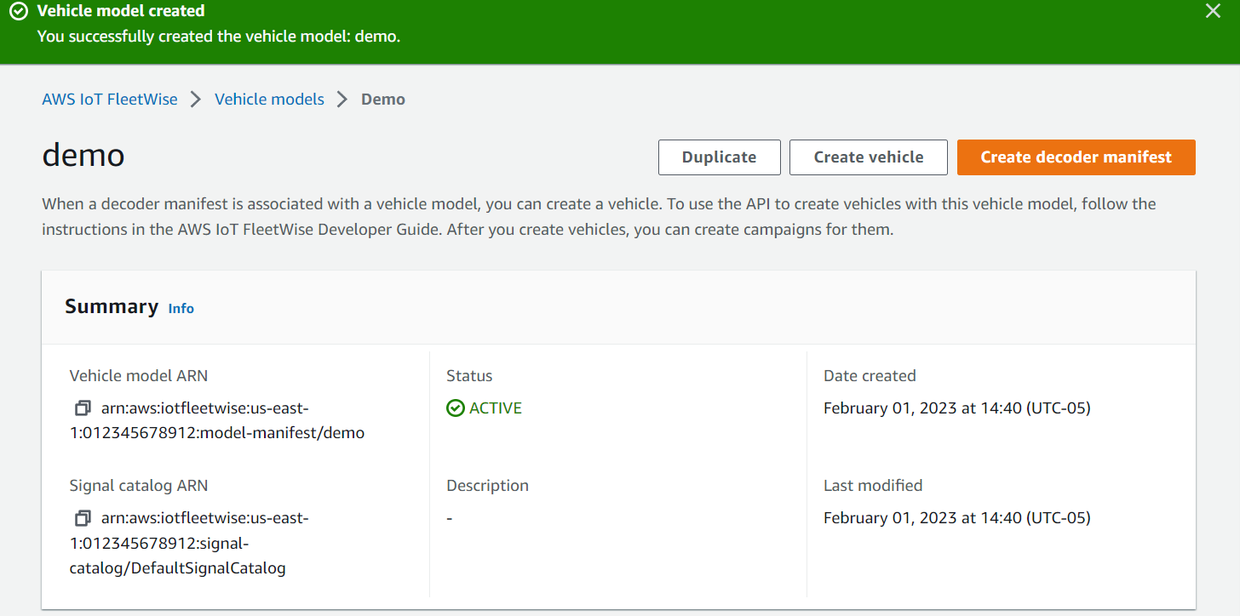Select the Demo breadcrumb entry
Image resolution: width=1240 pixels, height=616 pixels.
pyautogui.click(x=382, y=99)
